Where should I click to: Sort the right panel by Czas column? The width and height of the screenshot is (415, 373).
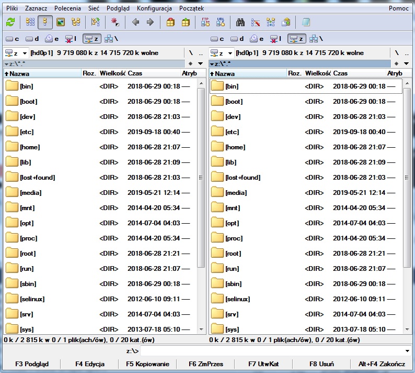pos(359,73)
